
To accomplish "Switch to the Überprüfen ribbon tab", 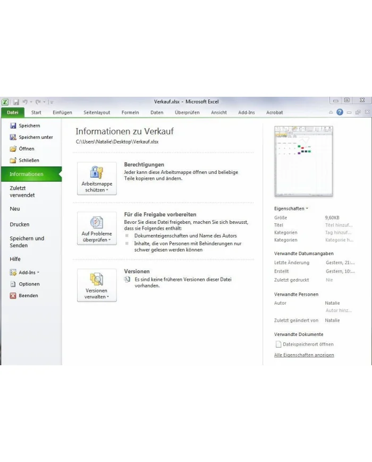I will 187,112.
